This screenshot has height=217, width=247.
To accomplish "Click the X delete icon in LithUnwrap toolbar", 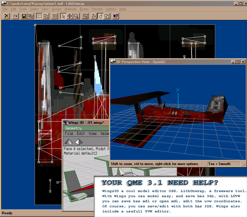I will tap(7, 16).
